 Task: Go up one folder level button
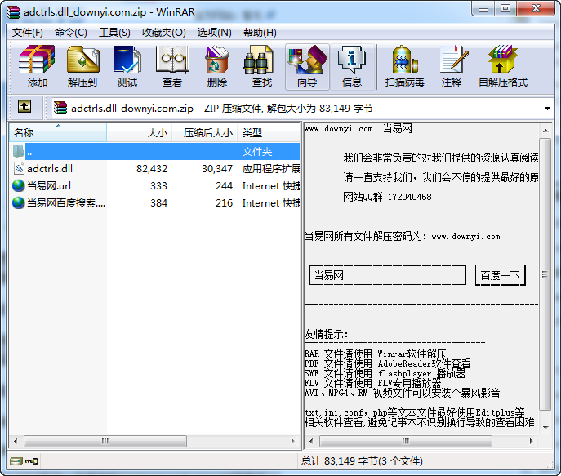click(24, 107)
